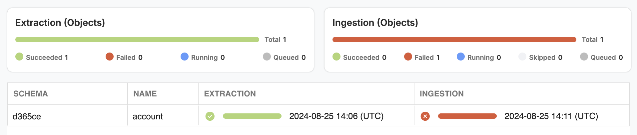The image size is (637, 135).
Task: Open the account table row name
Action: click(148, 116)
